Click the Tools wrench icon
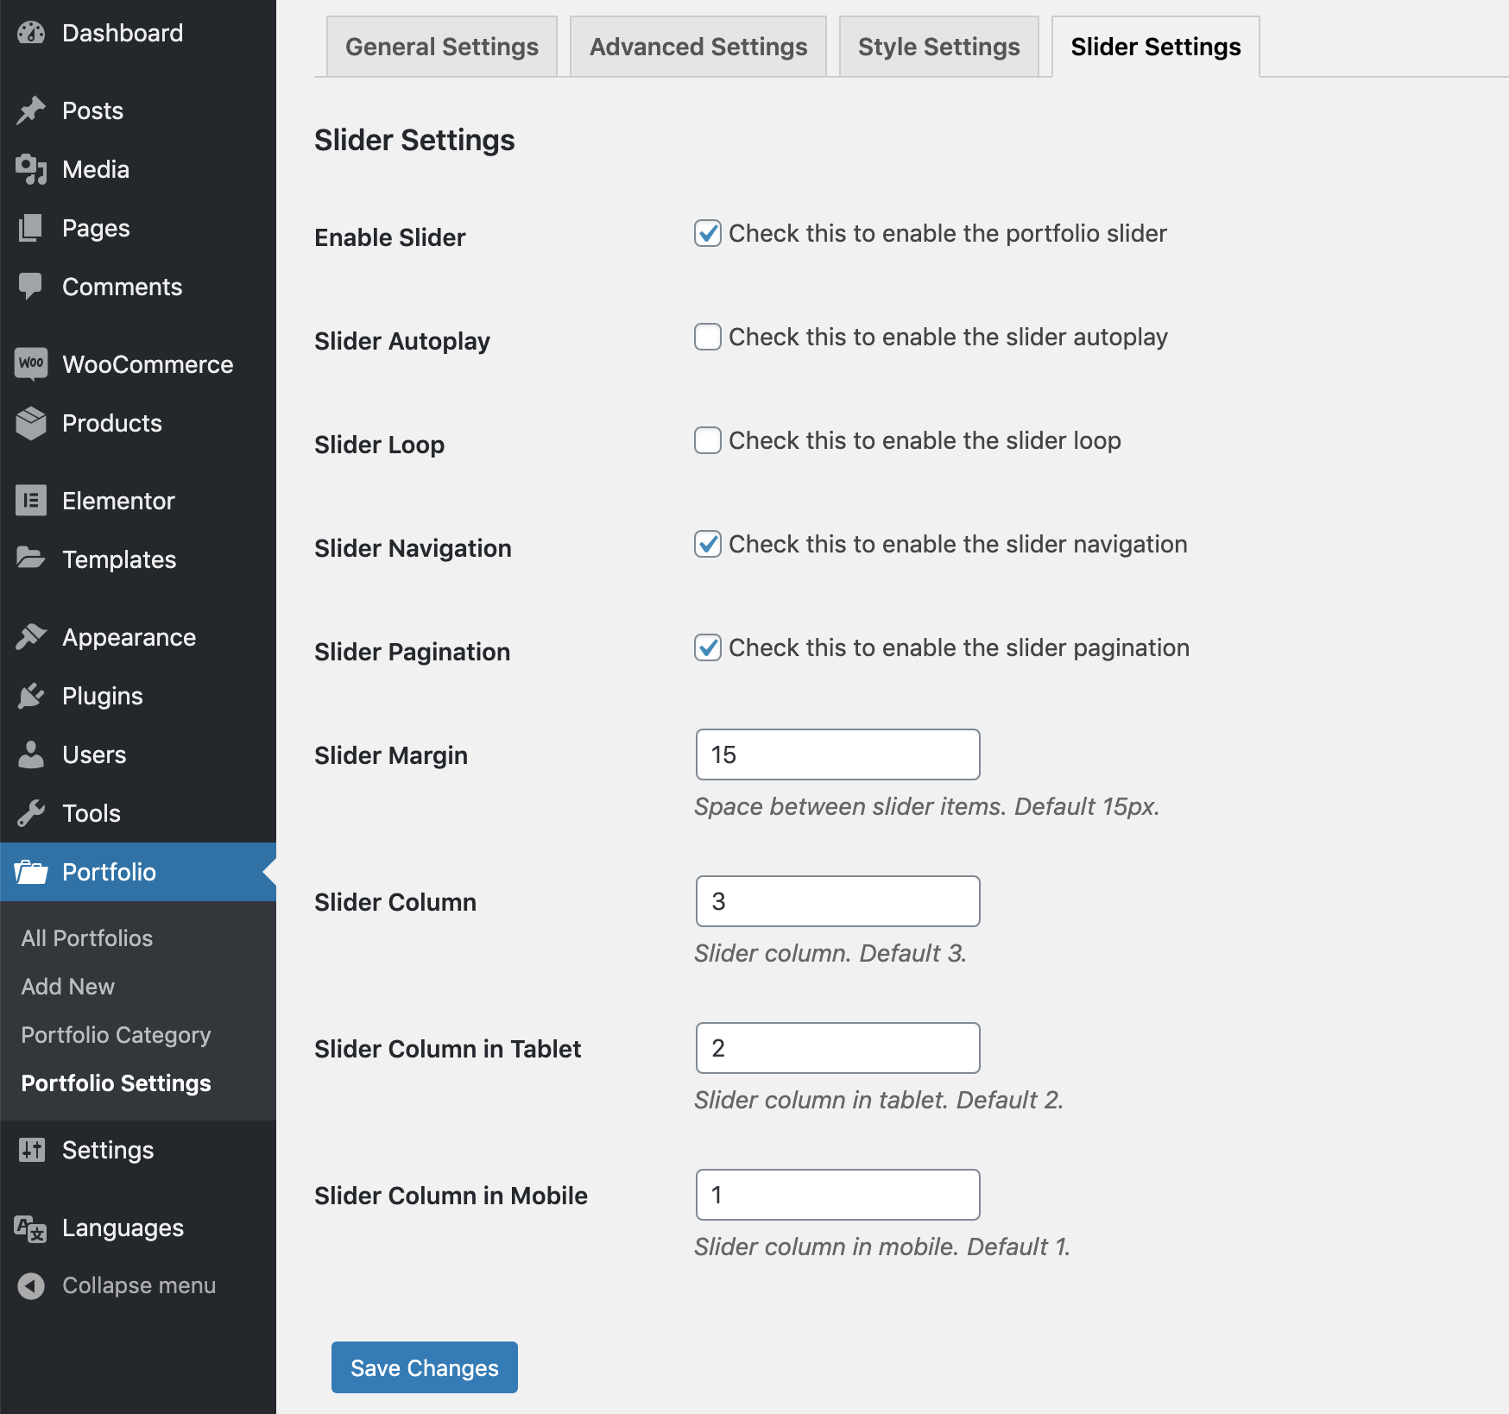This screenshot has width=1509, height=1414. 31,813
